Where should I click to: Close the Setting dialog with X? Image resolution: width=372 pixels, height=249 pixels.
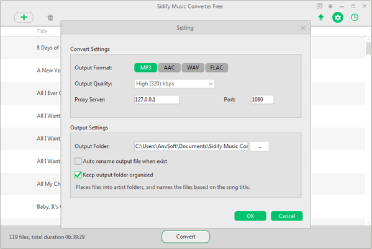click(303, 28)
